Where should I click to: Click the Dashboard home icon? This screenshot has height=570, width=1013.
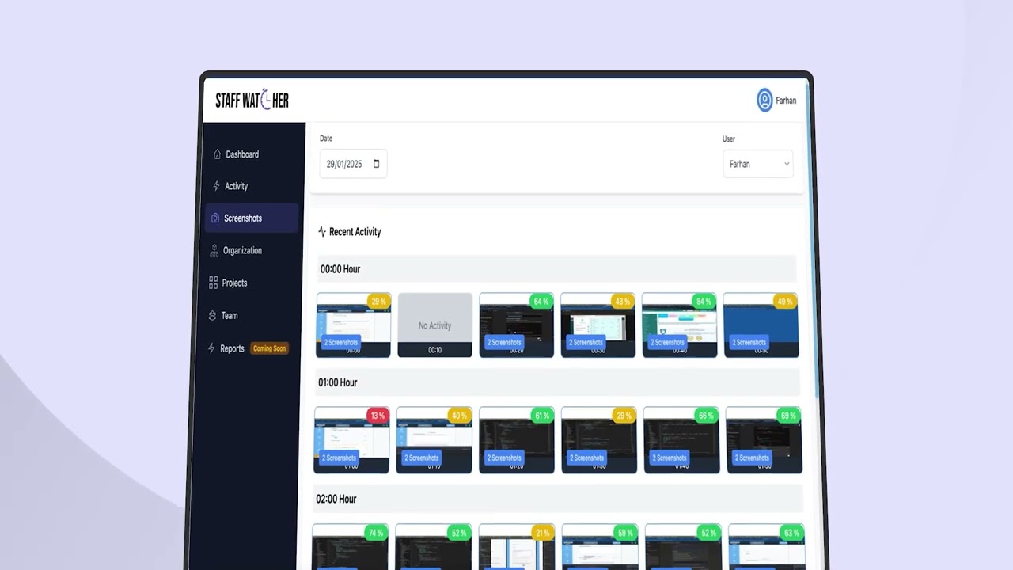click(x=217, y=154)
